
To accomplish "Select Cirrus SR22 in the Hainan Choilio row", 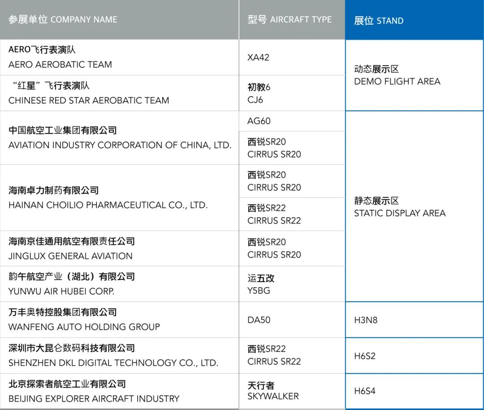I will coord(292,214).
